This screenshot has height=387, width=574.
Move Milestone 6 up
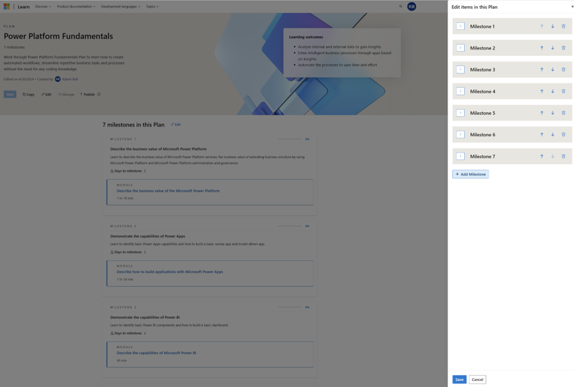[x=542, y=135]
